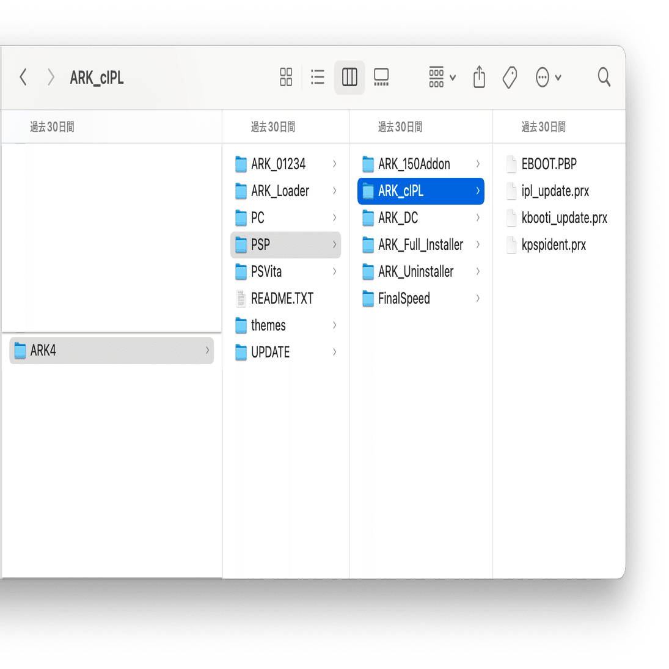The image size is (669, 669).
Task: Open the PC folder
Action: [285, 218]
